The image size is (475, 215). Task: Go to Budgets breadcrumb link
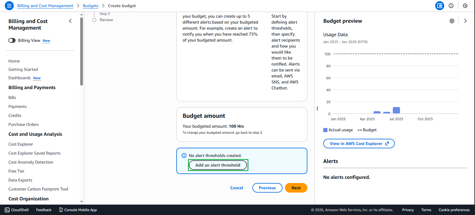point(91,6)
